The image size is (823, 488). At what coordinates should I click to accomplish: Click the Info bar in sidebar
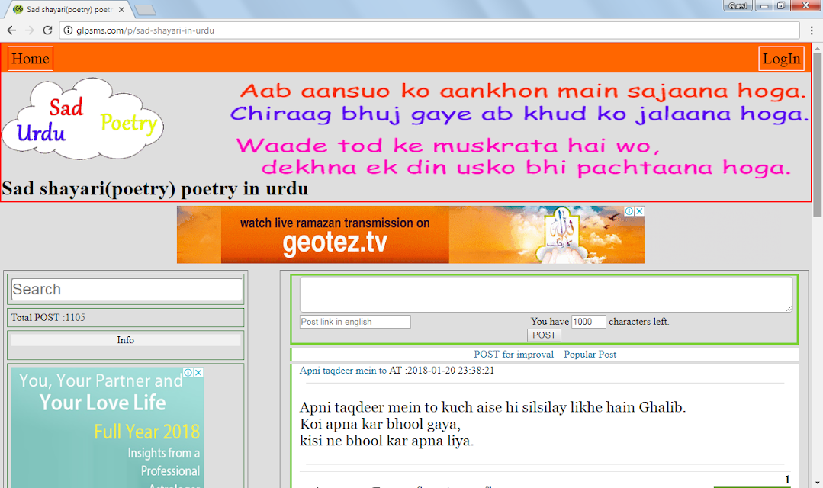tap(125, 340)
